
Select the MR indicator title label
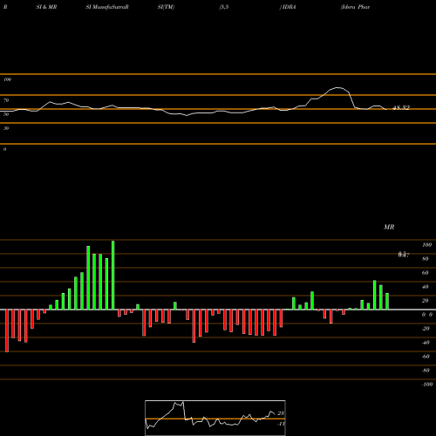tap(389, 227)
